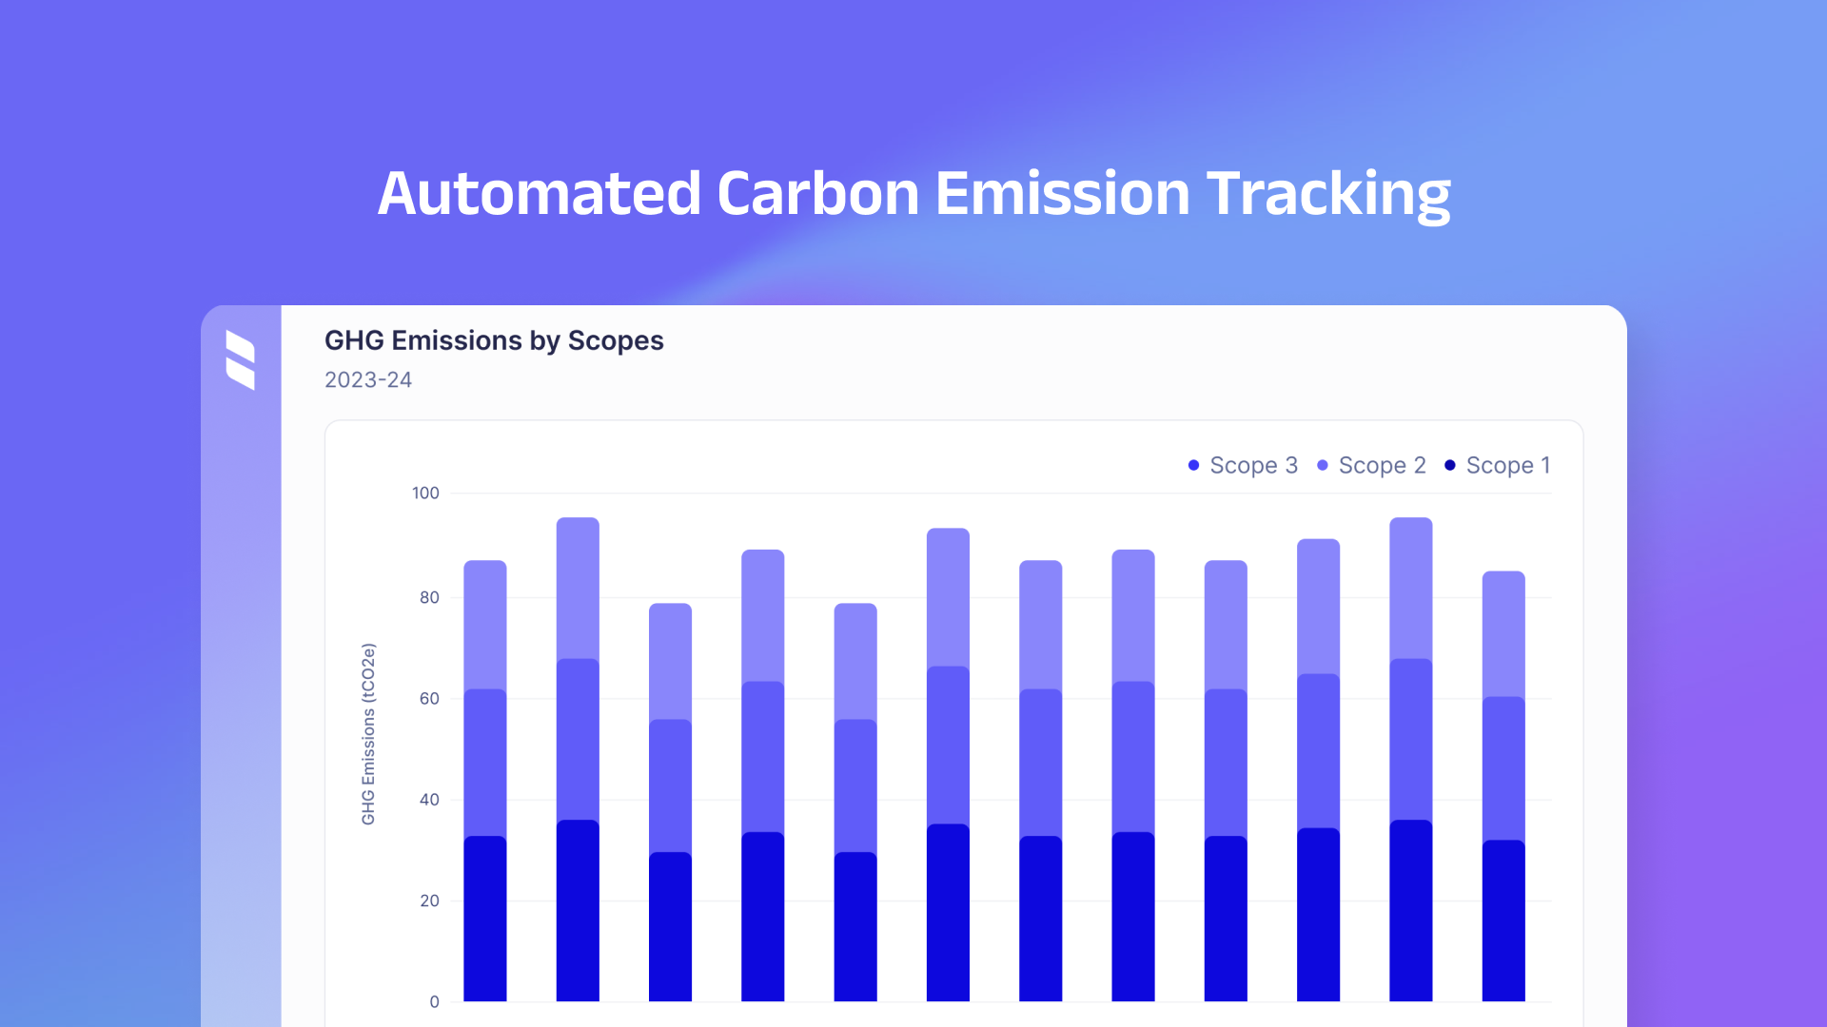Toggle Scope 1 legend dot
The width and height of the screenshot is (1827, 1027).
(x=1449, y=465)
